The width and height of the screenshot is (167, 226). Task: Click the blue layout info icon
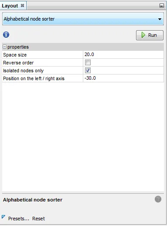click(6, 35)
